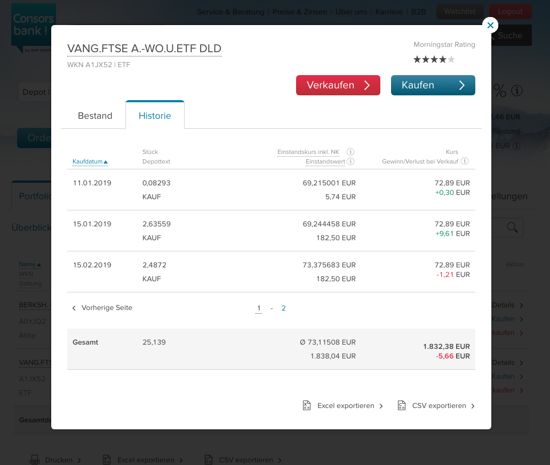550x465 pixels.
Task: Select page 1 in pagination
Action: [259, 308]
